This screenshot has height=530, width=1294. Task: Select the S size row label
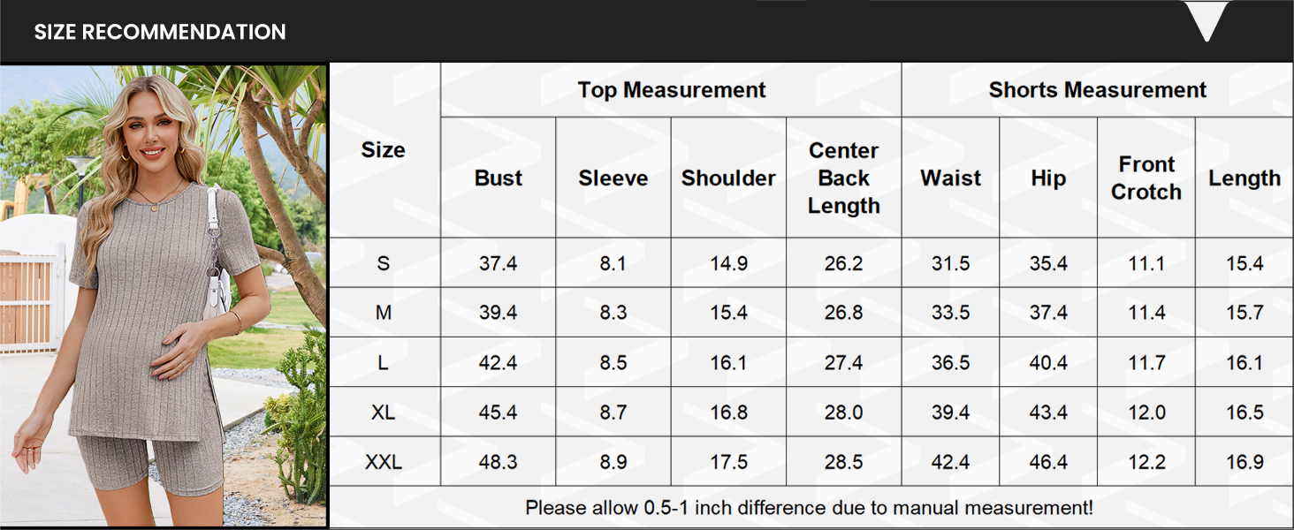coord(383,263)
